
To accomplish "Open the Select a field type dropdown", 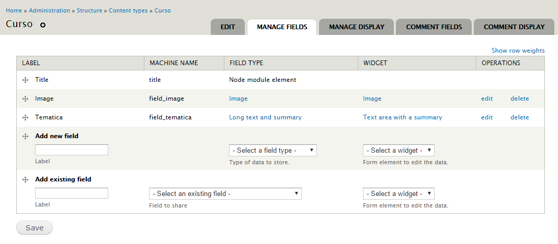I will pos(272,151).
